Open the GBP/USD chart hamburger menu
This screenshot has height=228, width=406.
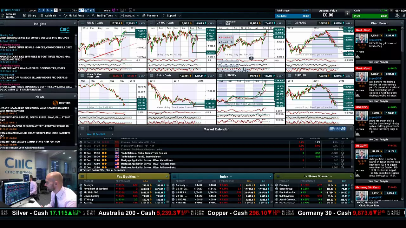pyautogui.click(x=289, y=23)
